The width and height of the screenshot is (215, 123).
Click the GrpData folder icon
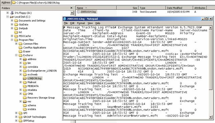point(16,25)
